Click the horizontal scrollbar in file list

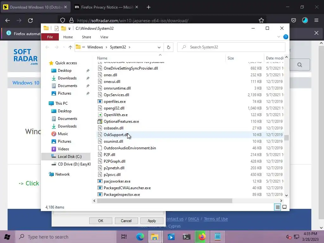click(x=165, y=201)
